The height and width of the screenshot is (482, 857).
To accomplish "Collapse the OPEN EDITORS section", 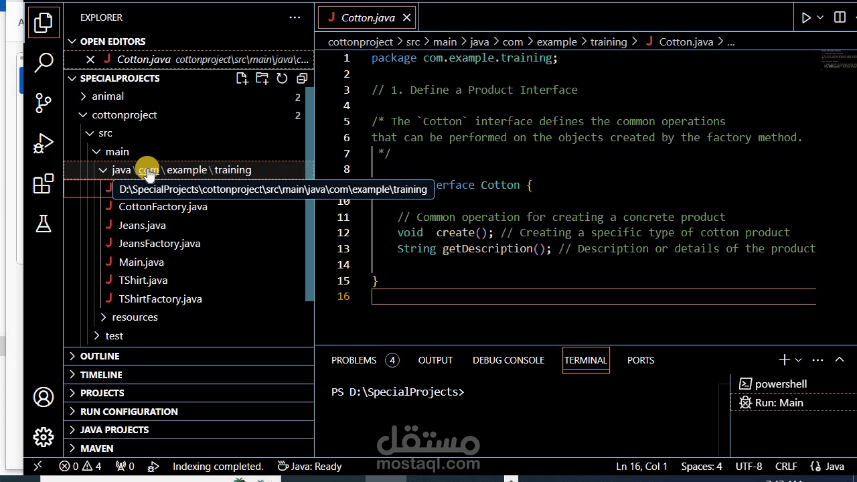I will pyautogui.click(x=189, y=42).
